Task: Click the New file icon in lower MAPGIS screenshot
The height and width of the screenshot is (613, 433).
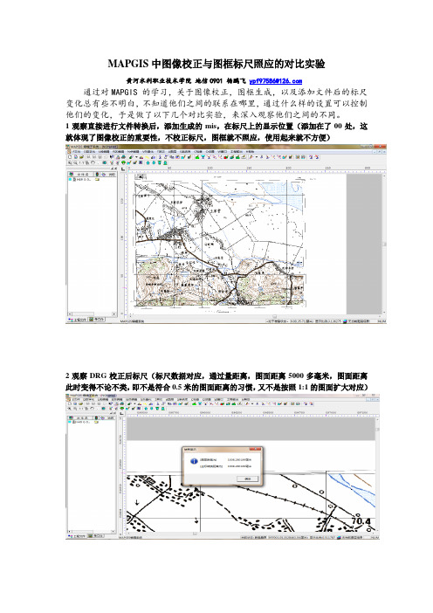Action: pyautogui.click(x=70, y=403)
